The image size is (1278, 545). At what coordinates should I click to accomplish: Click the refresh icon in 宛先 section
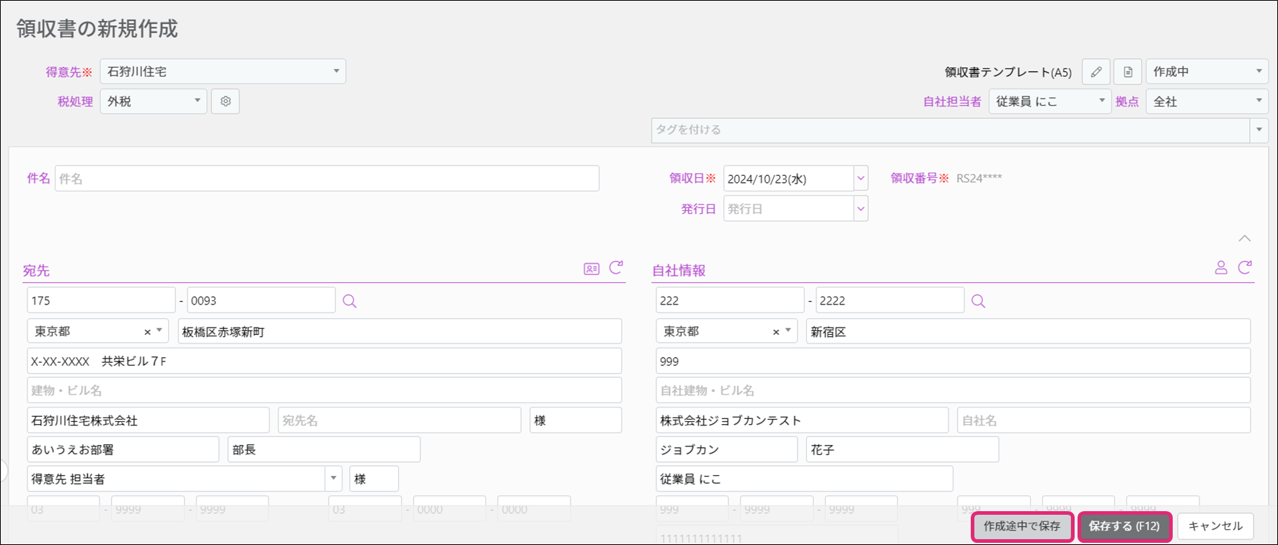(616, 268)
